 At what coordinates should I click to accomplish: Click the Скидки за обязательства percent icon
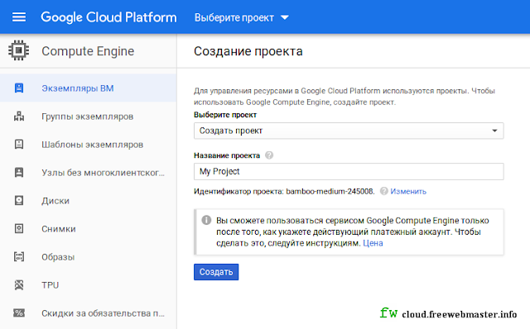coord(19,313)
